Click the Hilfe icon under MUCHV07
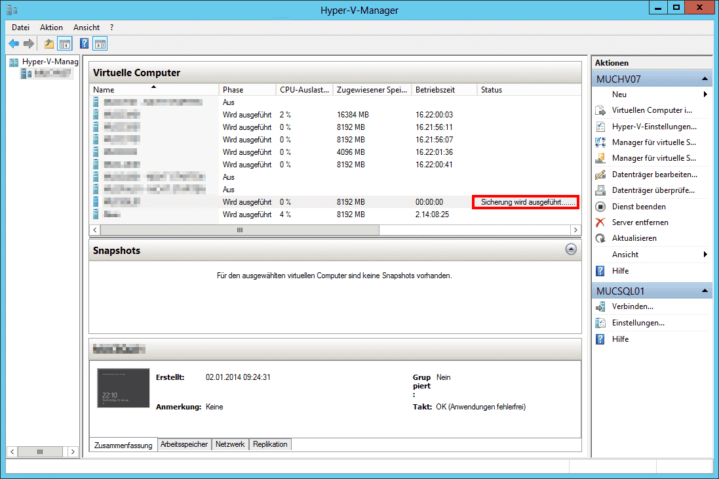The image size is (719, 479). point(600,271)
